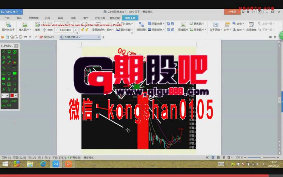Expand the 阴影效果 dropdown
The height and width of the screenshot is (177, 283).
pyautogui.click(x=163, y=24)
